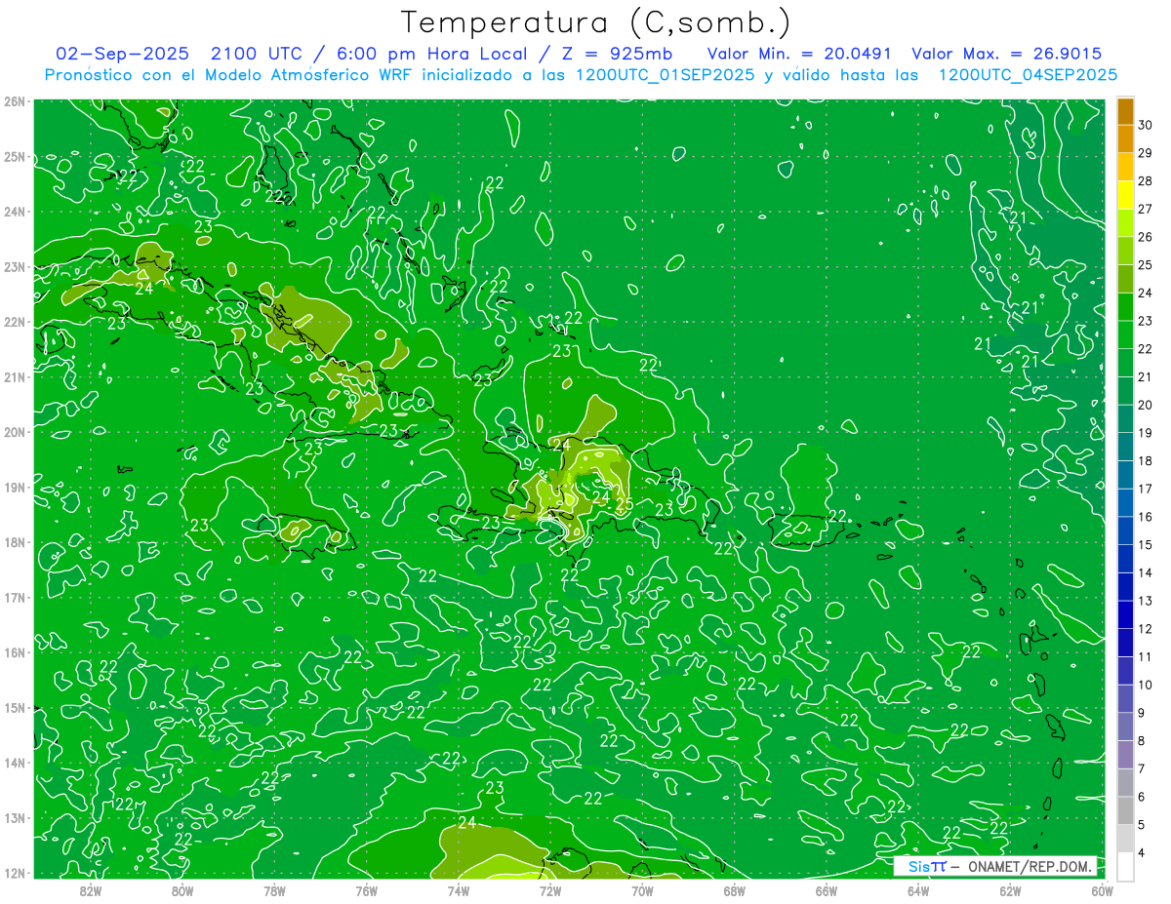Click the '60W' longitude axis label
This screenshot has height=904, width=1171.
[x=1103, y=890]
